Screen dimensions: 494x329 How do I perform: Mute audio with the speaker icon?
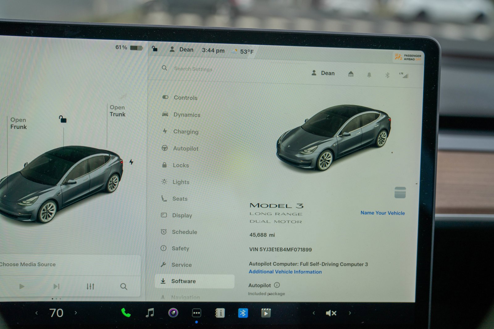330,313
